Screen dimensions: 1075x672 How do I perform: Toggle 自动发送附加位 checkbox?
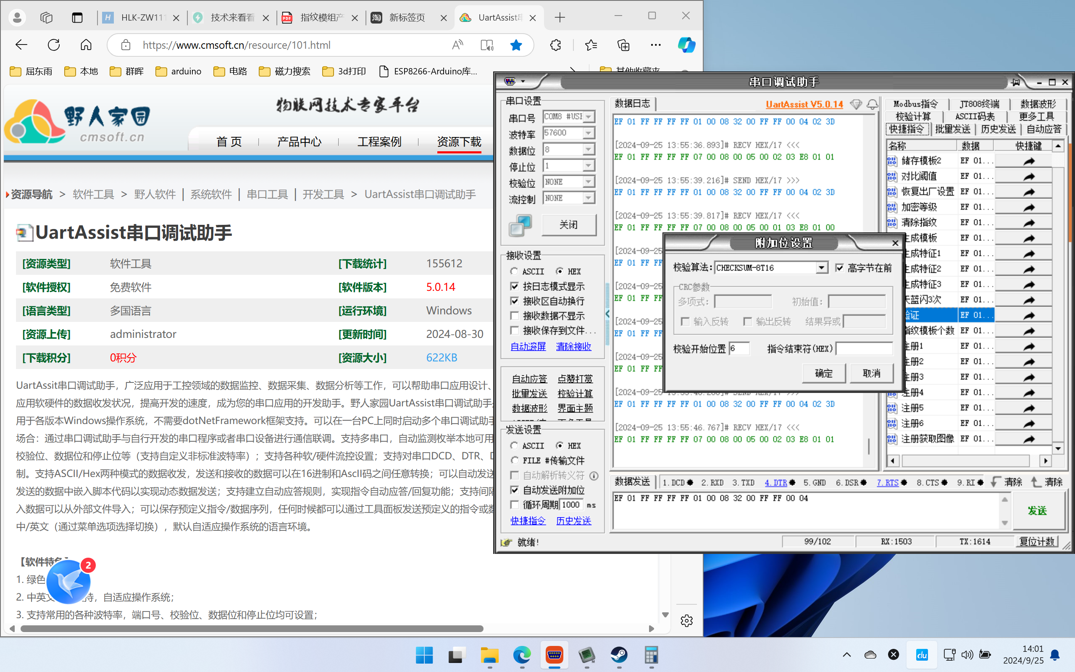pyautogui.click(x=515, y=490)
